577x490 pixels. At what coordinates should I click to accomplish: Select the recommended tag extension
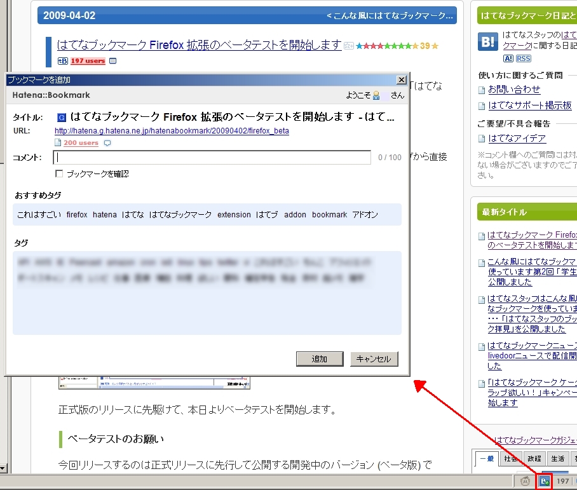click(234, 215)
